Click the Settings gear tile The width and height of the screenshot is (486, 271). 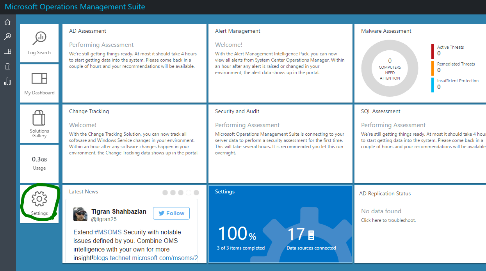pyautogui.click(x=39, y=203)
